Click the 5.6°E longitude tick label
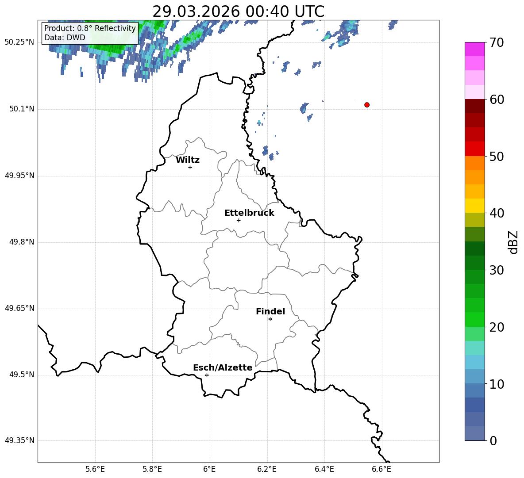This screenshot has width=524, height=478. (95, 469)
